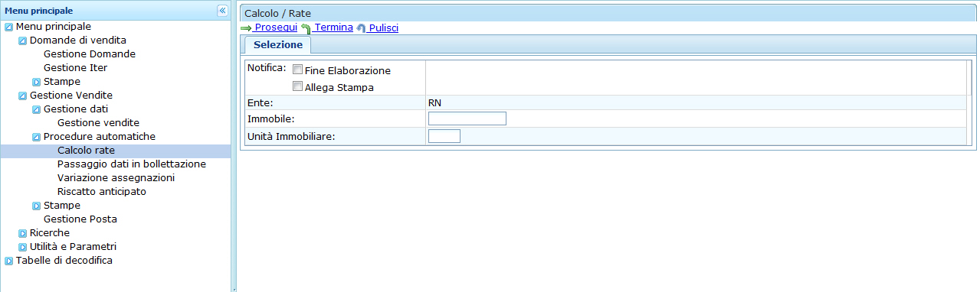The height and width of the screenshot is (292, 980).
Task: Click the Utilità e Parametri label
Action: (x=74, y=247)
